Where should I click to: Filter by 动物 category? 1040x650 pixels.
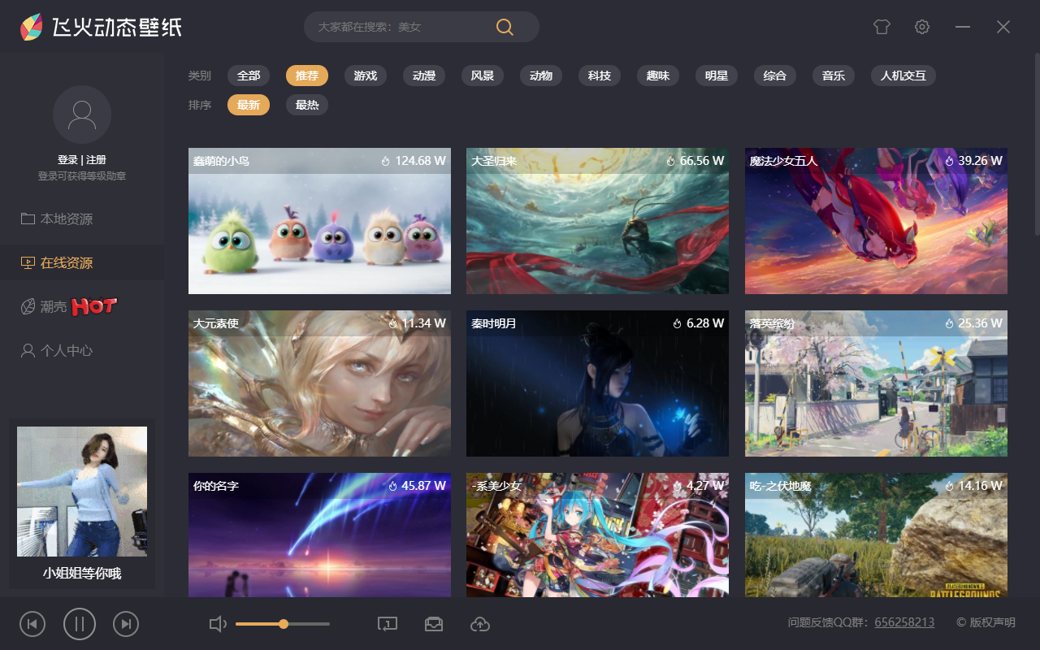coord(541,76)
